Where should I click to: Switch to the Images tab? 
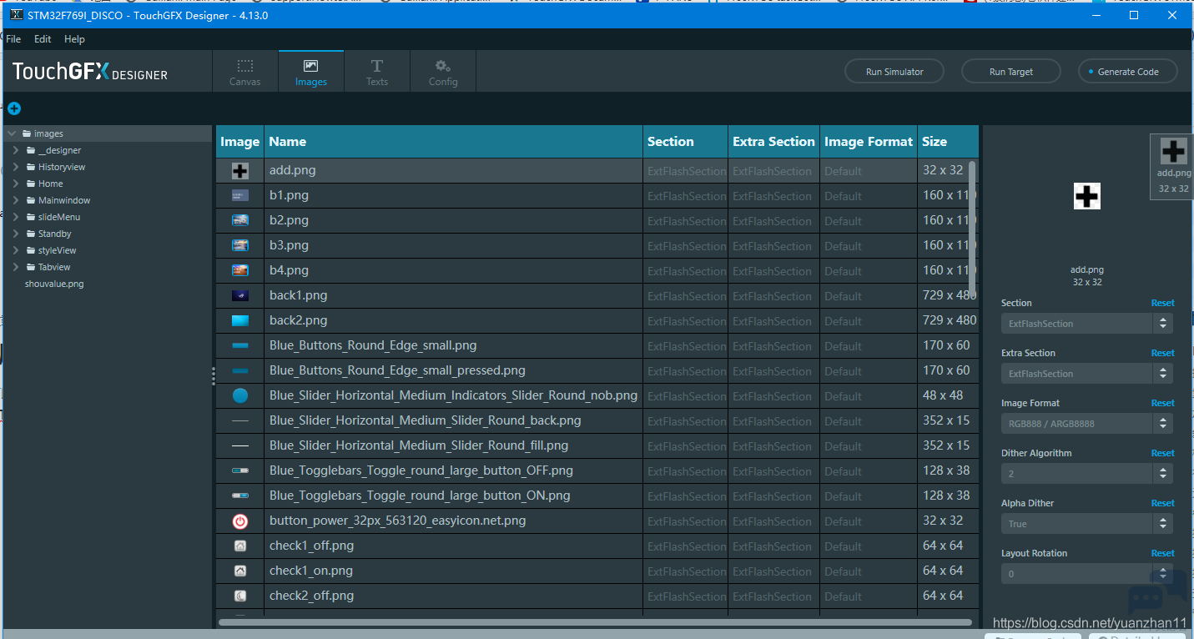tap(311, 72)
